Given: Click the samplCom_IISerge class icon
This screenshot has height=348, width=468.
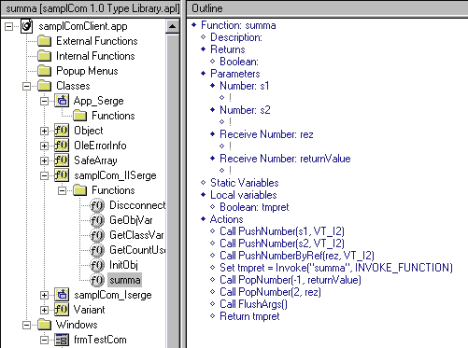Looking at the screenshot, I should (62, 175).
